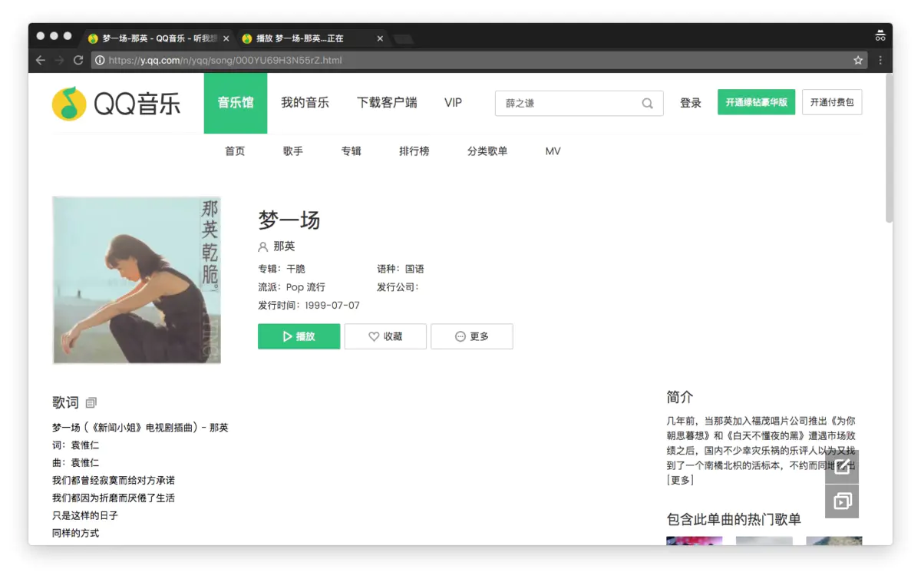
Task: Click the magnifier icon in the search bar
Action: click(647, 103)
